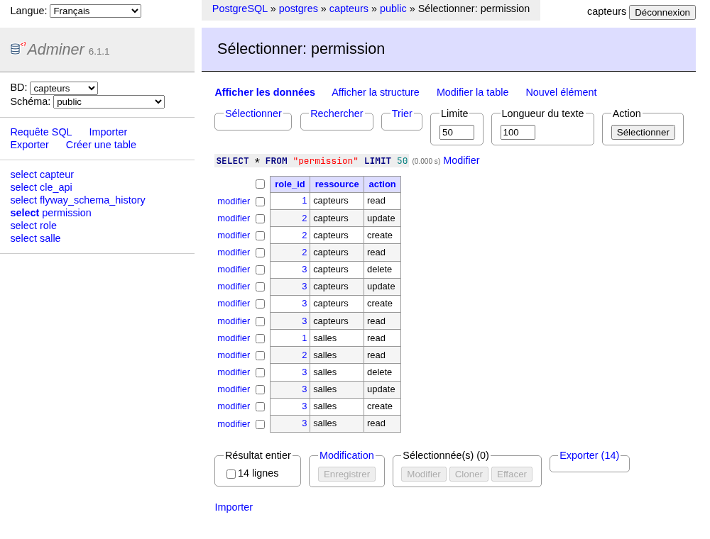
Task: Expand the Modification fieldset
Action: pyautogui.click(x=346, y=455)
